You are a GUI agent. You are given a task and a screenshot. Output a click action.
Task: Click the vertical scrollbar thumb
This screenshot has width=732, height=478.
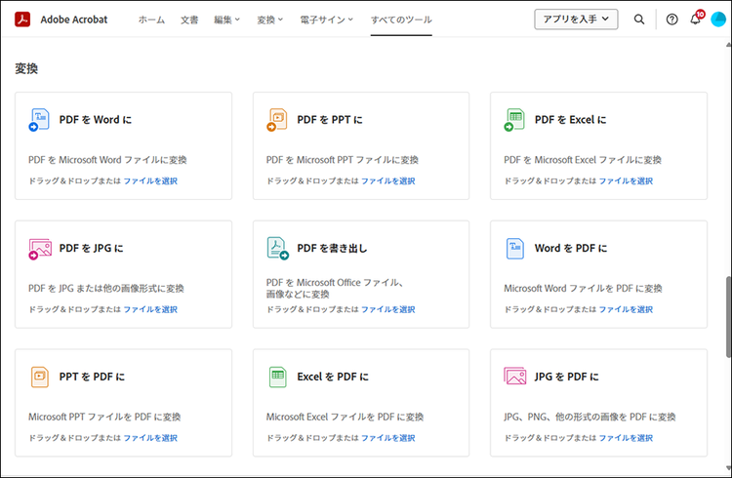point(726,318)
